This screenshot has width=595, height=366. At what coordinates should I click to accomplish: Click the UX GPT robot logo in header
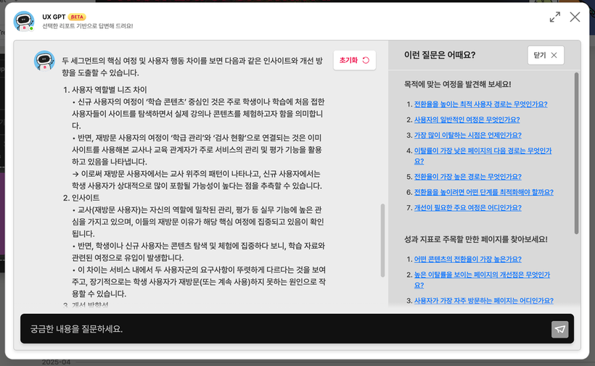point(24,21)
